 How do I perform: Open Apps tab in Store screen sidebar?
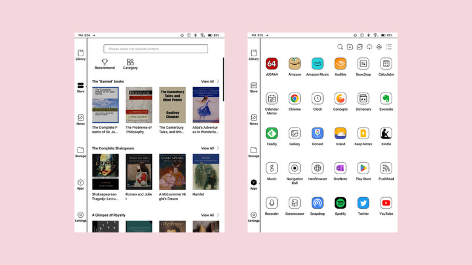[x=80, y=185]
